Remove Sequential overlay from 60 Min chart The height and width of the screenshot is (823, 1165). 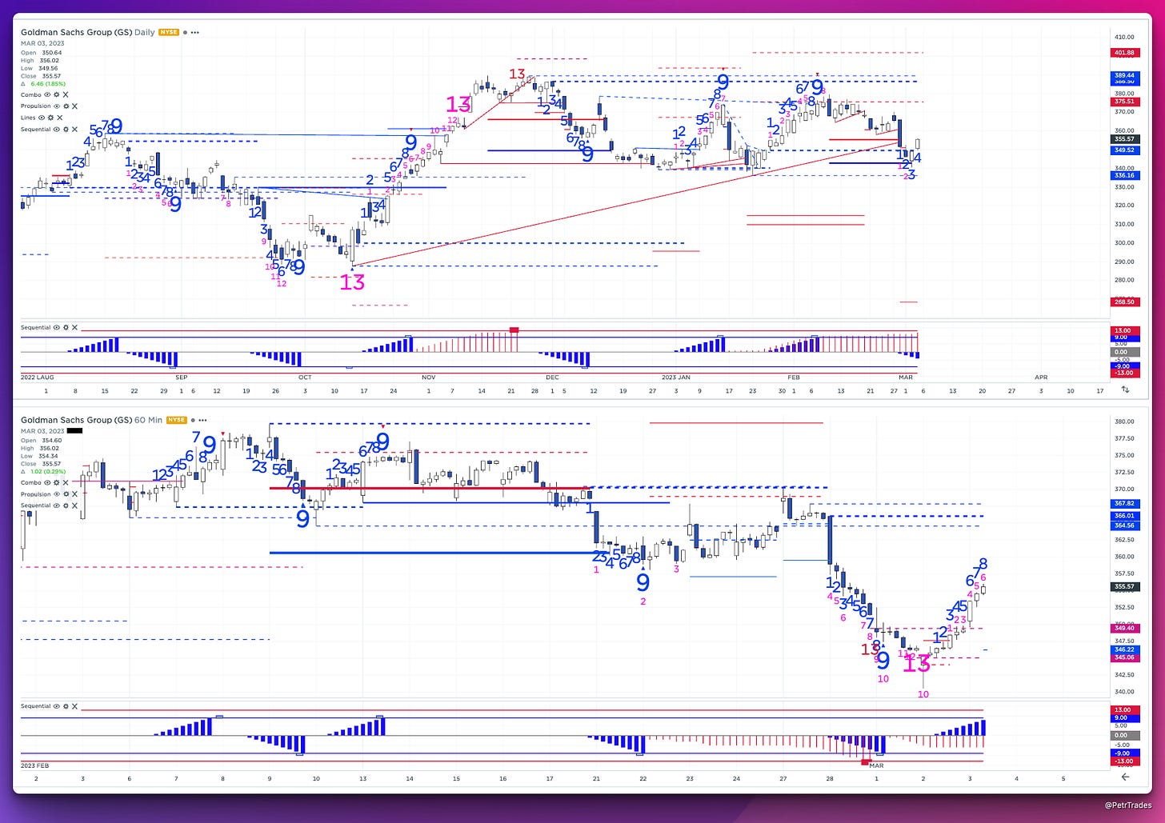pos(74,505)
